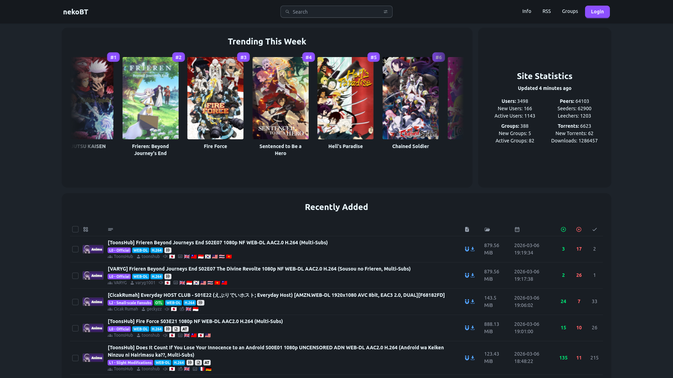Open Cicak Rumah group link

pyautogui.click(x=126, y=309)
